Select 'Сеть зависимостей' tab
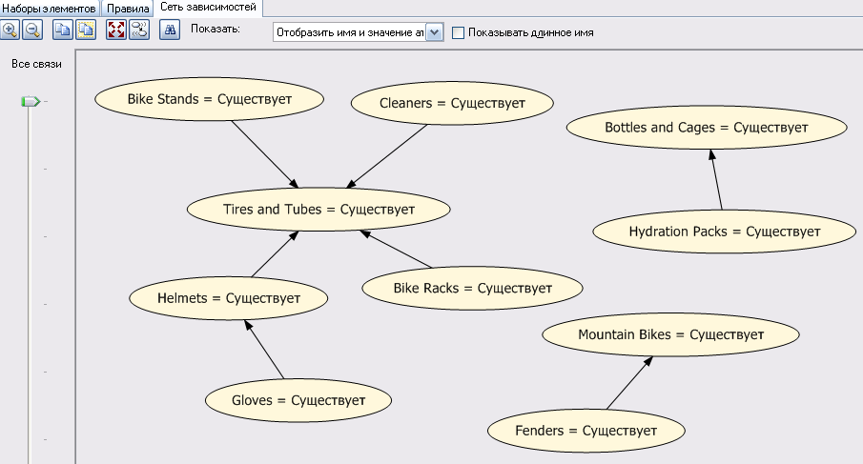The image size is (863, 464). [208, 8]
